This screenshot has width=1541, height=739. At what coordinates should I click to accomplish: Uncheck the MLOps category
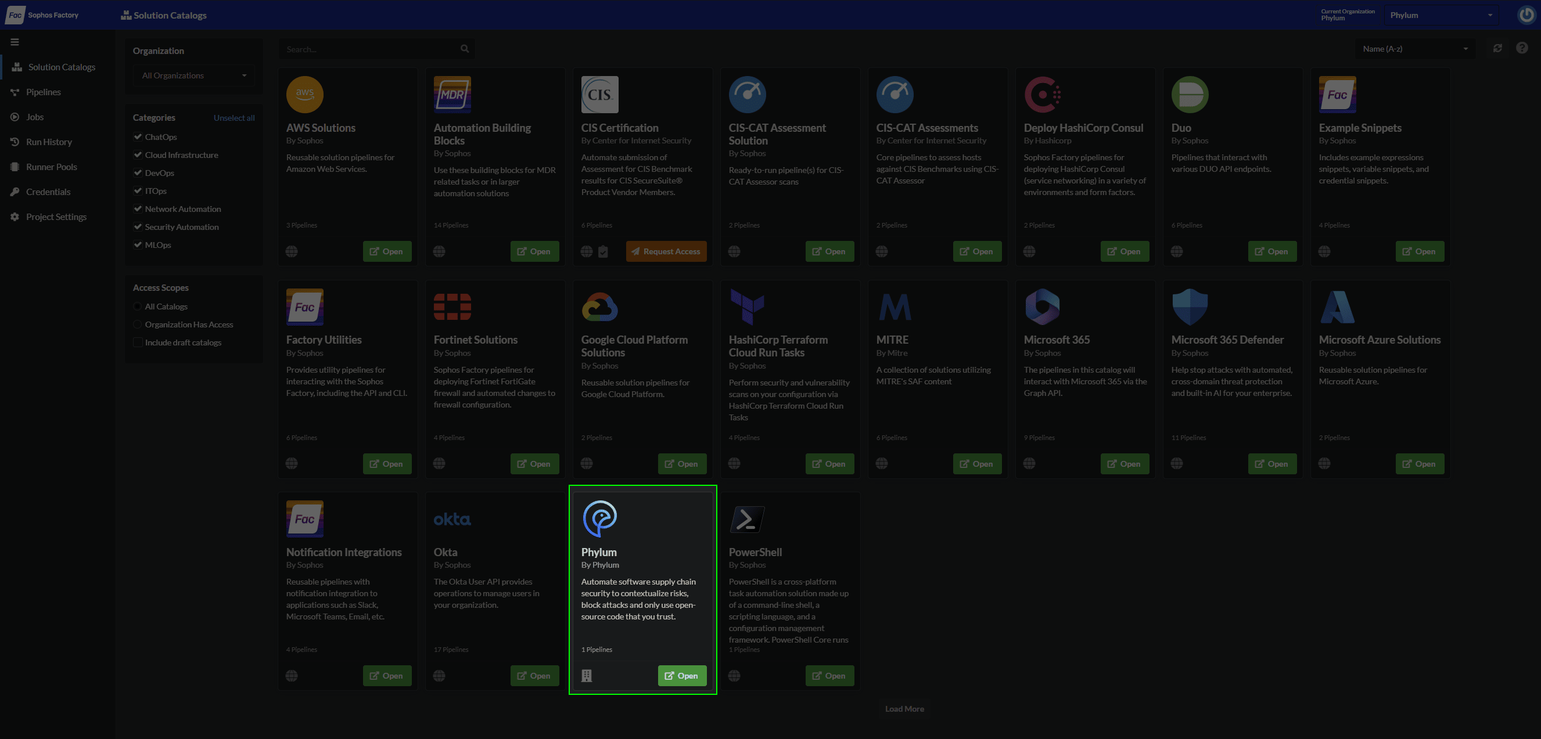tap(138, 244)
